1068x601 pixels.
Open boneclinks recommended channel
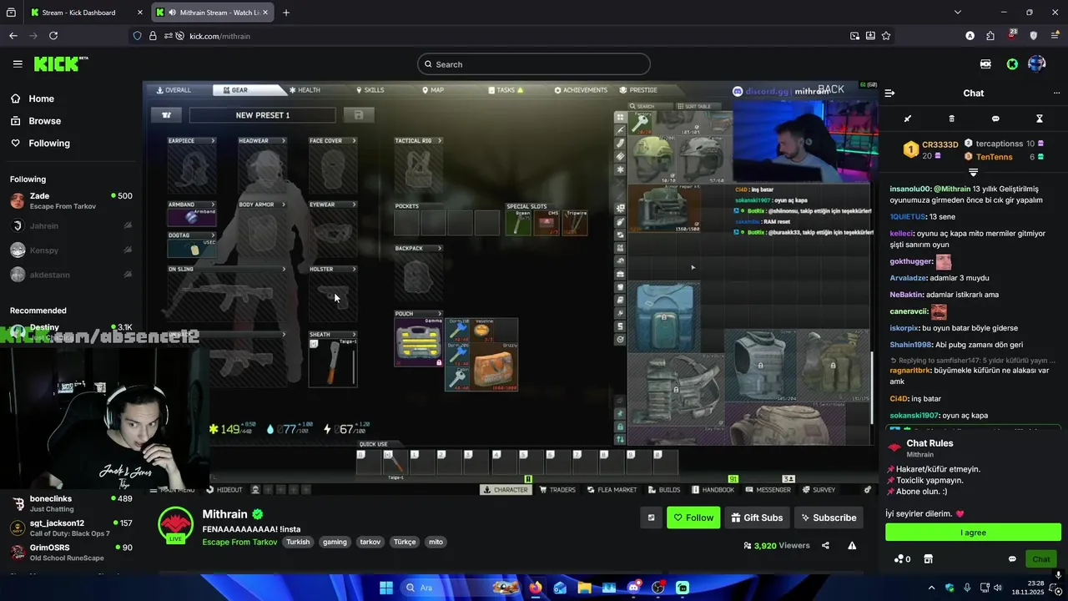pyautogui.click(x=71, y=503)
